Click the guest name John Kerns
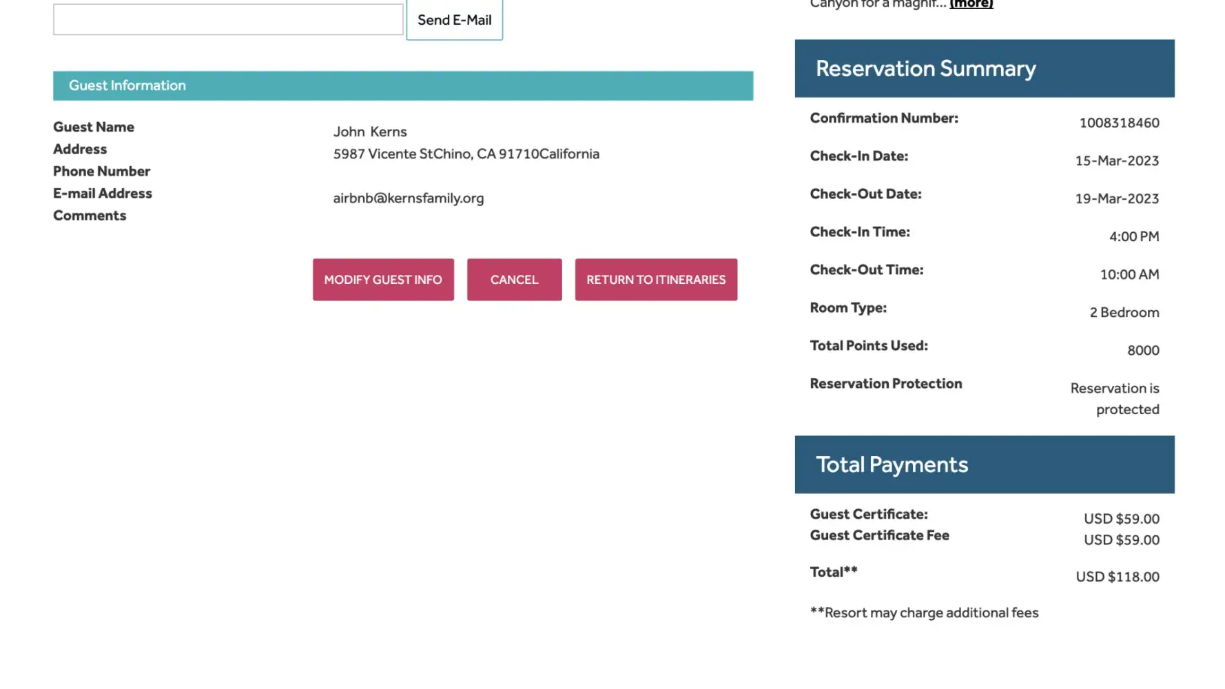This screenshot has width=1225, height=689. 370,132
